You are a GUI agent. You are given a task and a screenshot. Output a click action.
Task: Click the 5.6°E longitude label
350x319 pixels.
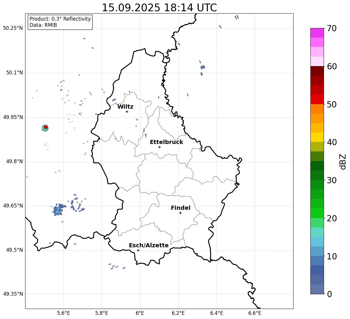click(x=64, y=313)
